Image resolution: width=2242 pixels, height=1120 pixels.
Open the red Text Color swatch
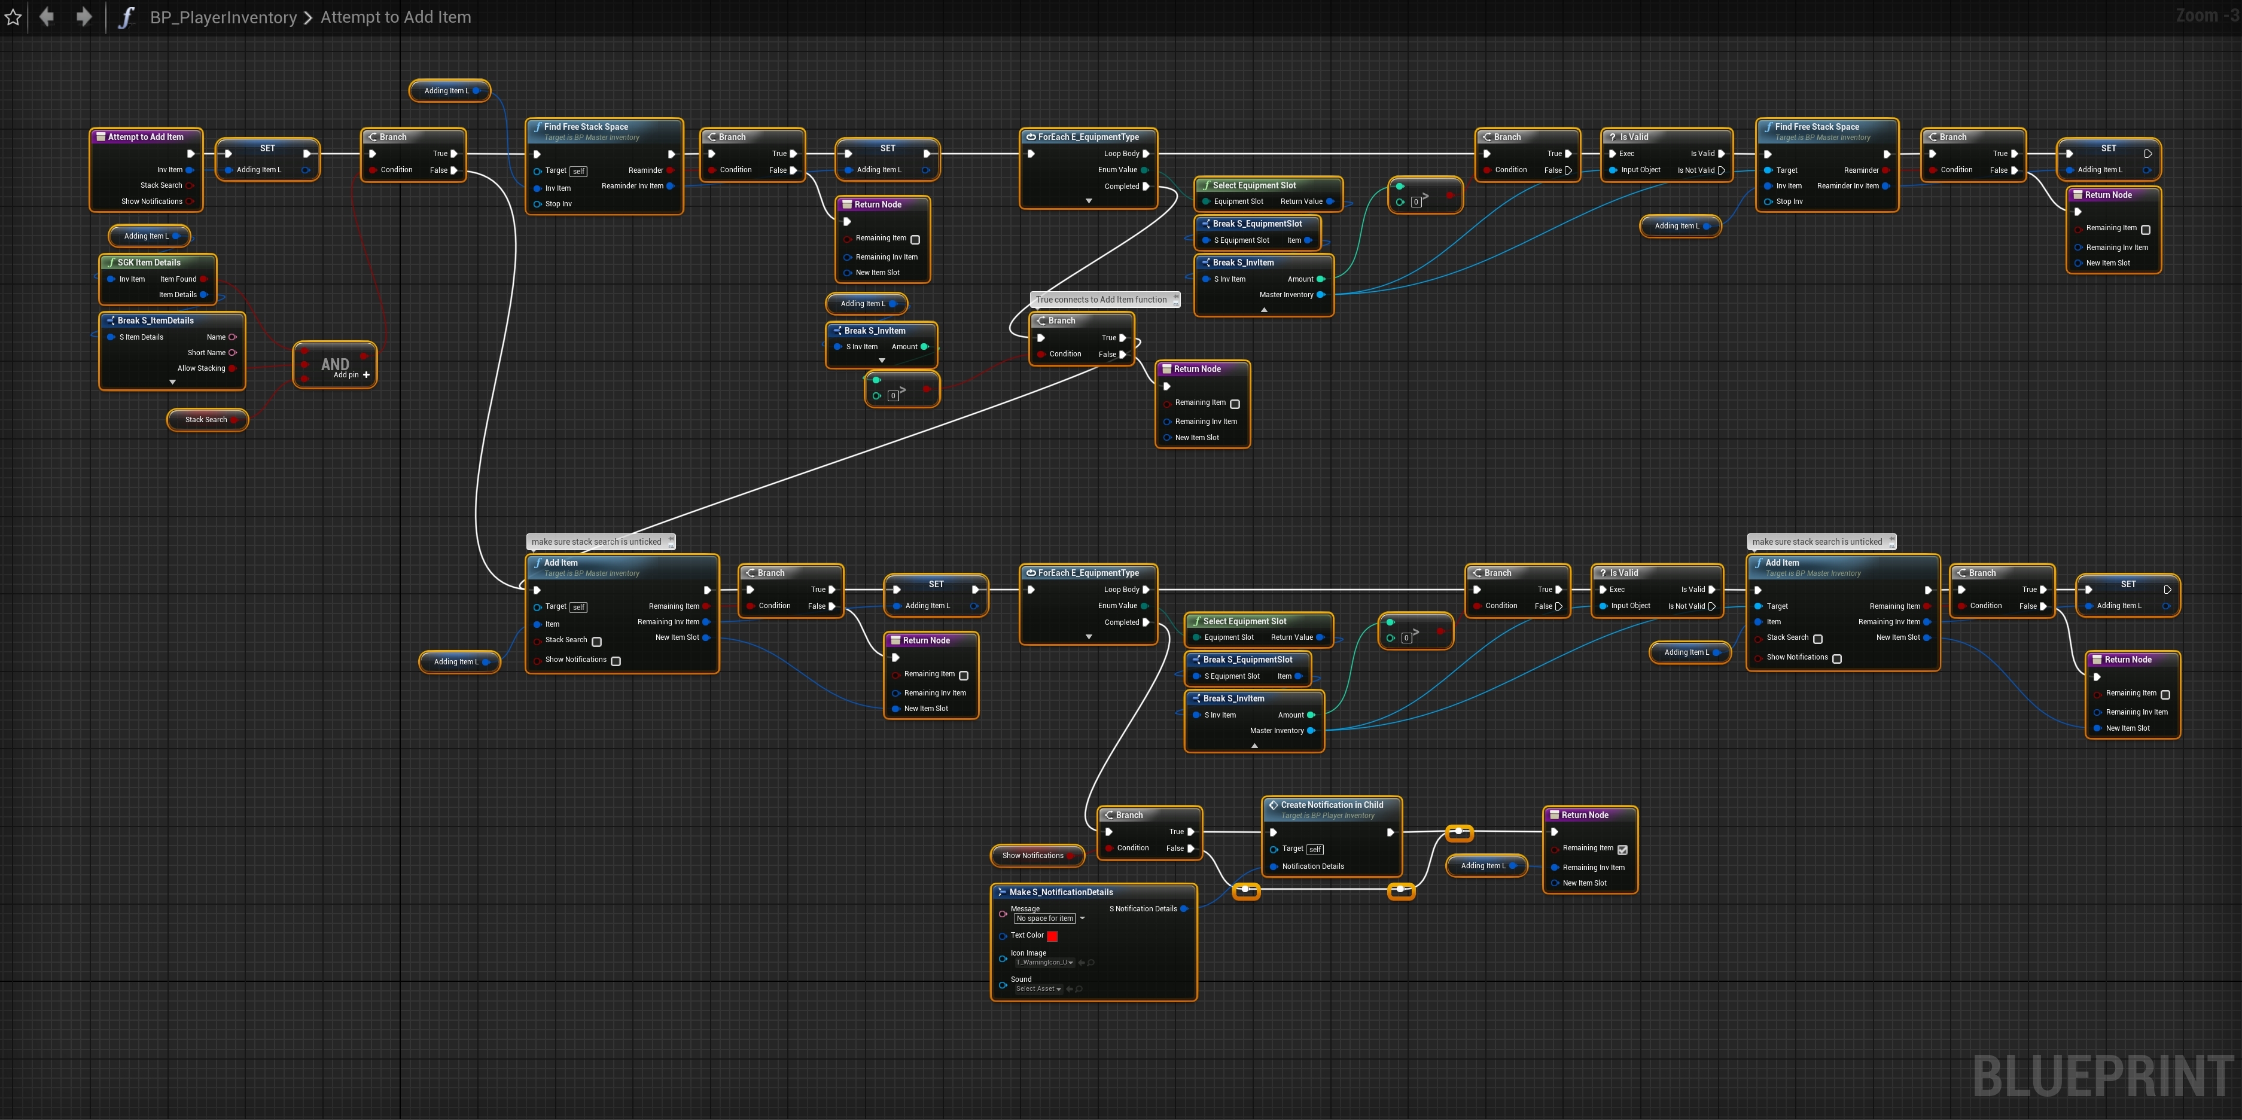[x=1052, y=936]
